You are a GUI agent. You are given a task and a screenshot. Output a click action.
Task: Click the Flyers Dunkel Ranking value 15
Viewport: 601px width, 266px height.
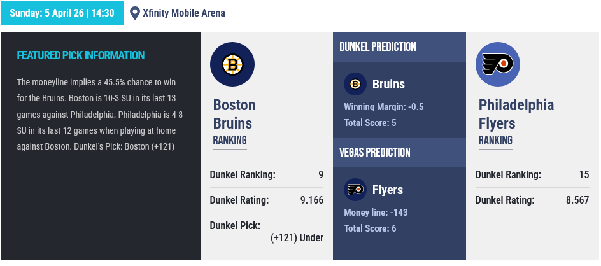pos(584,174)
